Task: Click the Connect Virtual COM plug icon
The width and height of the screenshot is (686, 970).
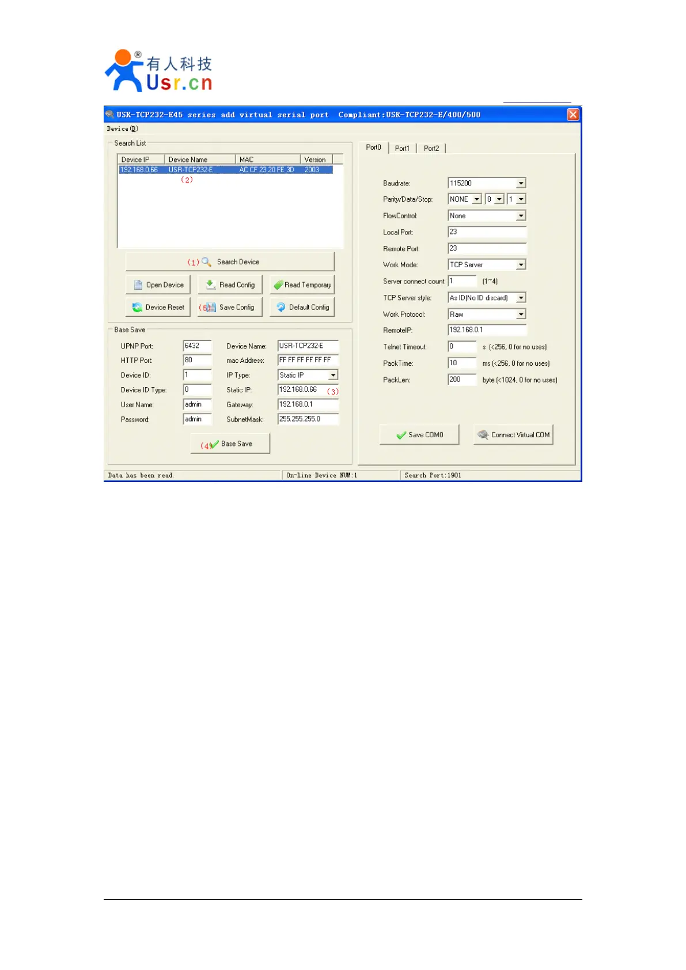Action: (483, 435)
